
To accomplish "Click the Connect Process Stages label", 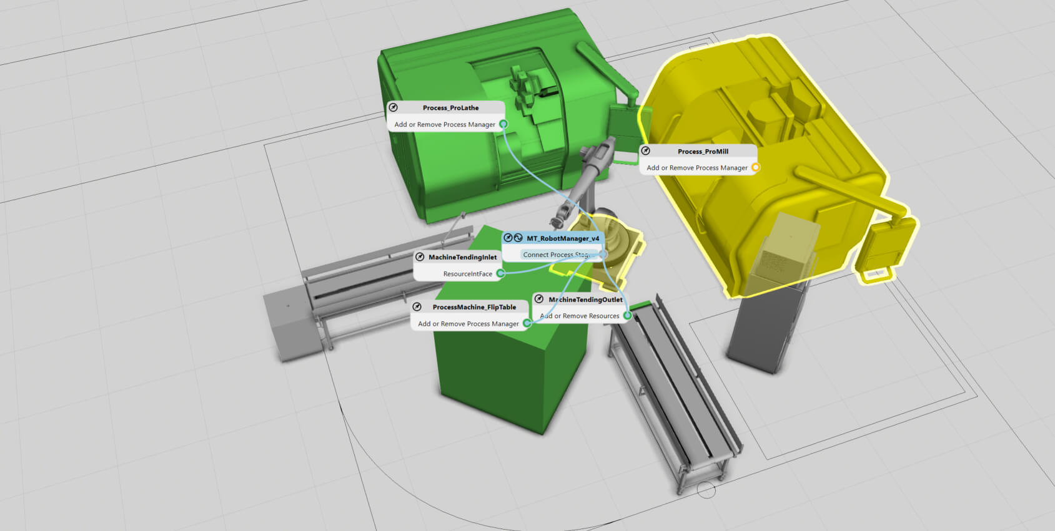I will 555,255.
